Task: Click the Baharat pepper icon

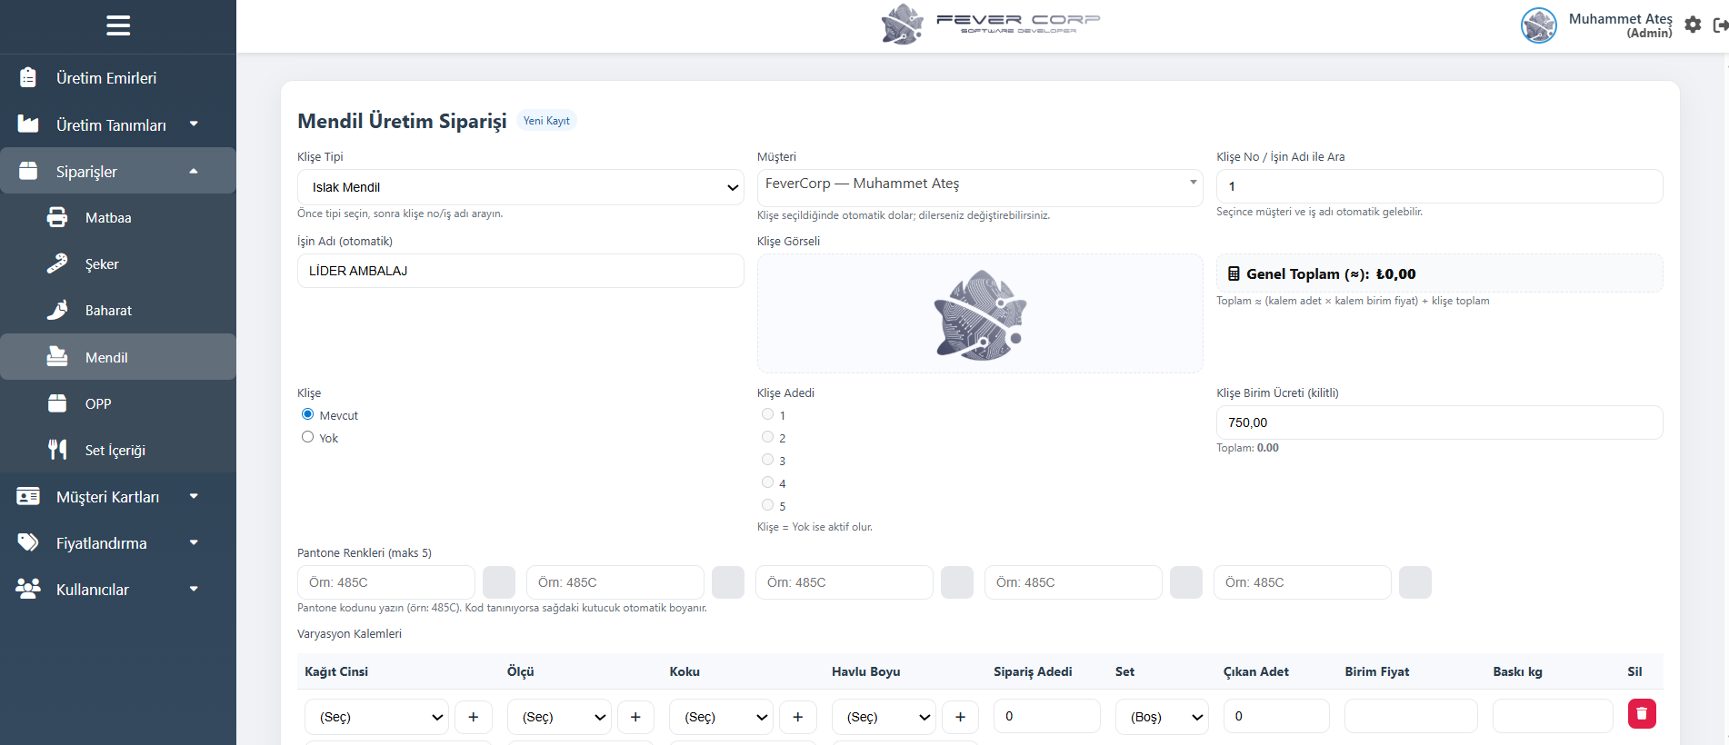Action: point(57,311)
